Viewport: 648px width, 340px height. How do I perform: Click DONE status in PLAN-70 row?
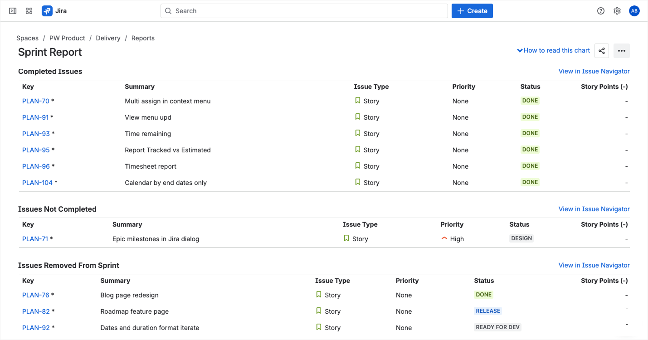[530, 101]
